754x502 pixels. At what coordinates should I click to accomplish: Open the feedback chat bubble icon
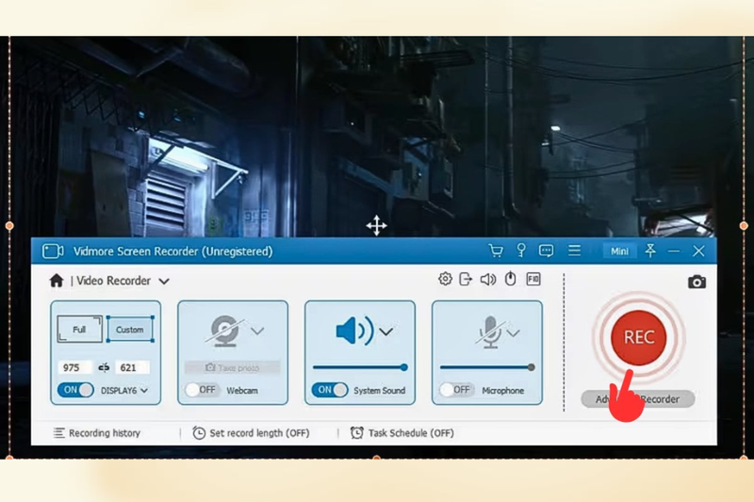pyautogui.click(x=547, y=251)
